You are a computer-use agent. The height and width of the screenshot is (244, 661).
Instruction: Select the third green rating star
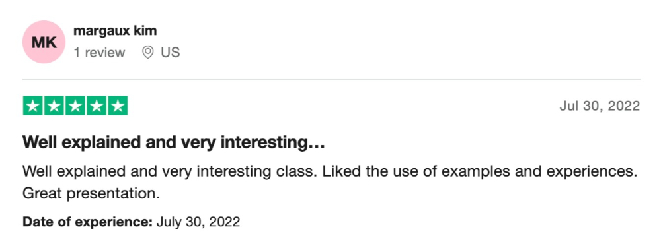point(75,106)
